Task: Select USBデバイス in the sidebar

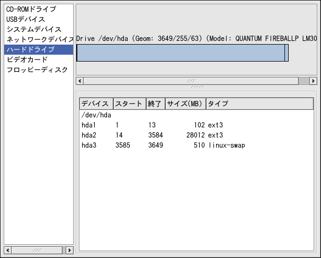Action: tap(25, 20)
